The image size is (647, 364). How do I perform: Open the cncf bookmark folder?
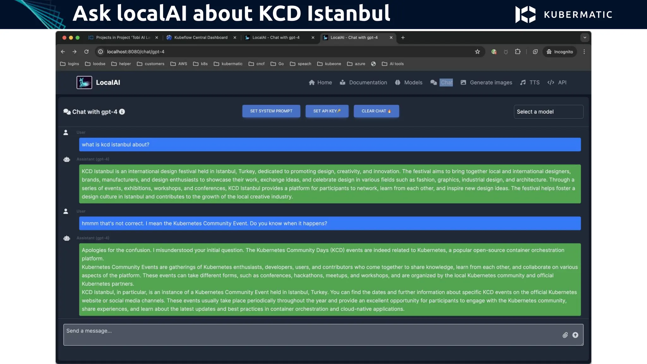(x=257, y=64)
